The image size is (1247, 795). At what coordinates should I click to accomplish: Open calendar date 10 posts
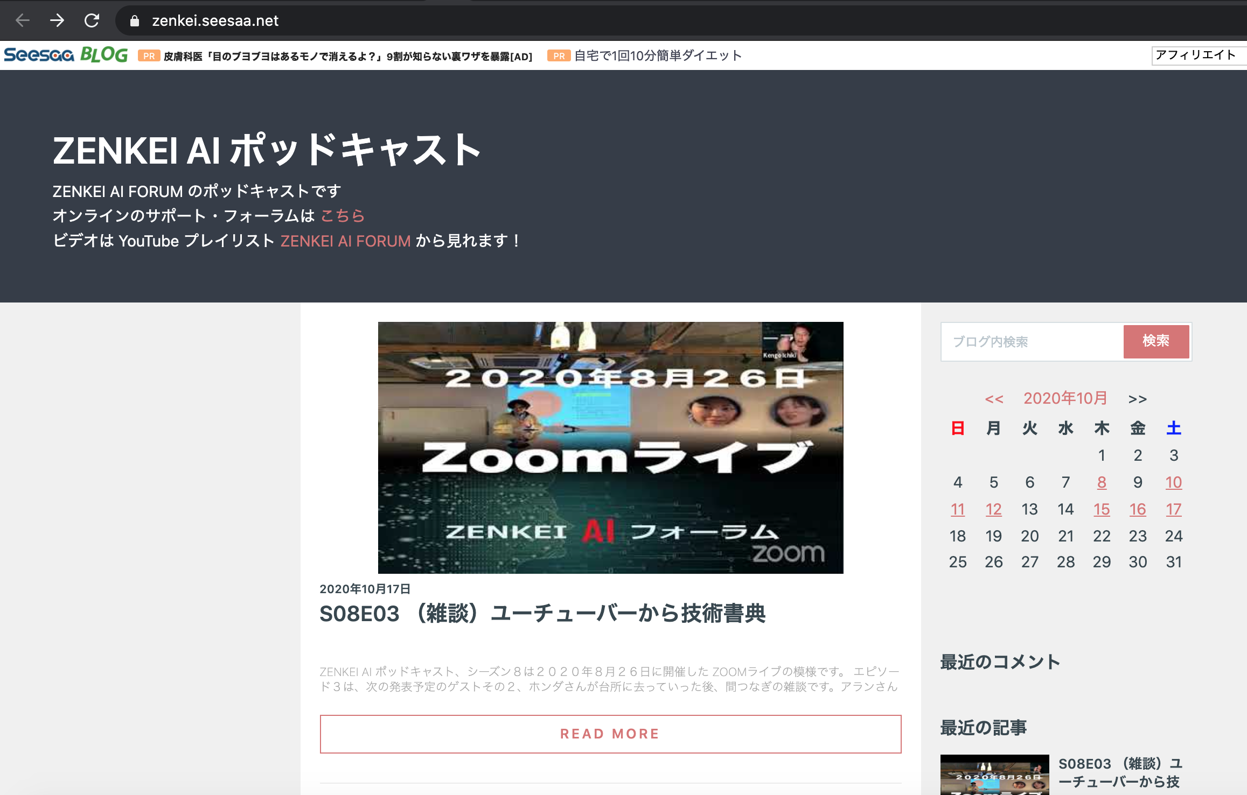point(1174,482)
